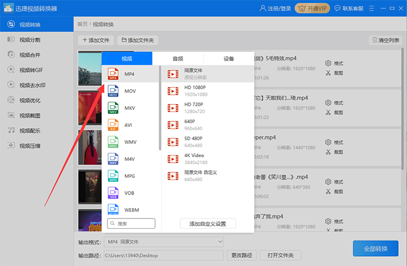Click 裁剪 for eper.mp4
The height and width of the screenshot is (266, 407).
point(334,152)
